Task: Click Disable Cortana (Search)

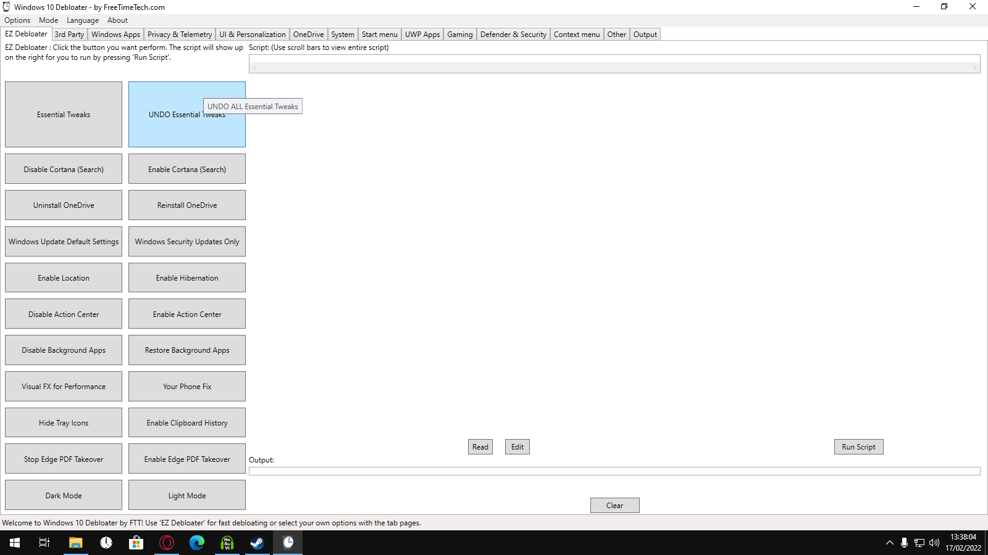Action: click(64, 169)
